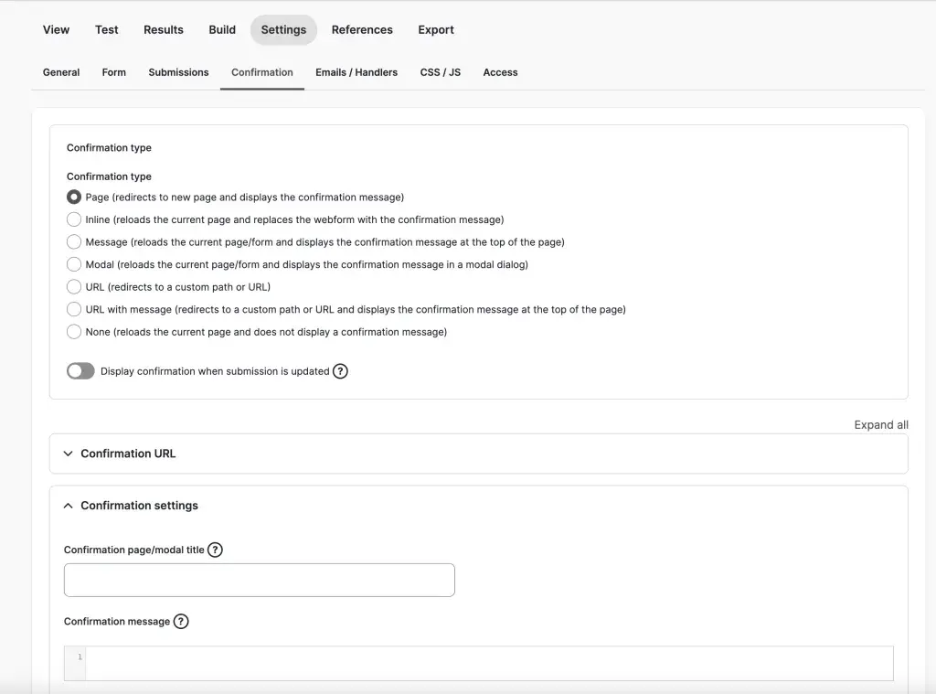Collapse the Confirmation settings section
The width and height of the screenshot is (936, 694).
point(139,506)
